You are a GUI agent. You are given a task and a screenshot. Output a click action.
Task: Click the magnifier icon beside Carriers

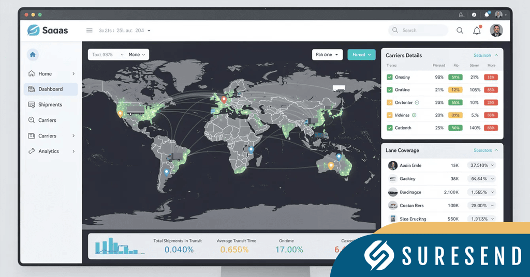(32, 120)
